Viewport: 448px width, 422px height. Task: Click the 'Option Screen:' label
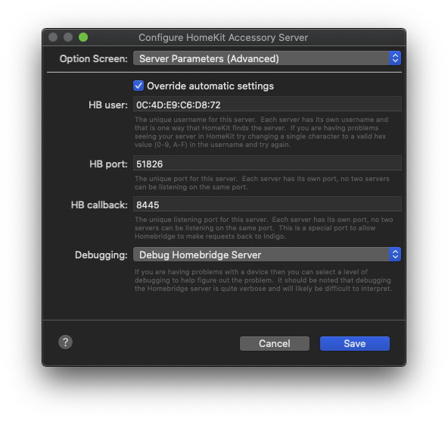(x=93, y=58)
